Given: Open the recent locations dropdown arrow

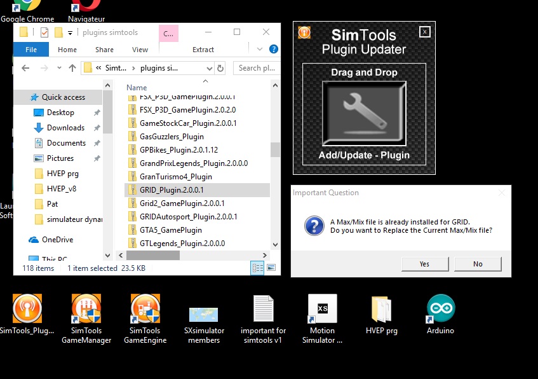Looking at the screenshot, I should point(59,67).
